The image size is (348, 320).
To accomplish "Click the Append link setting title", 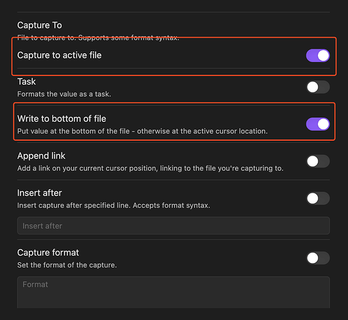I will coord(41,156).
